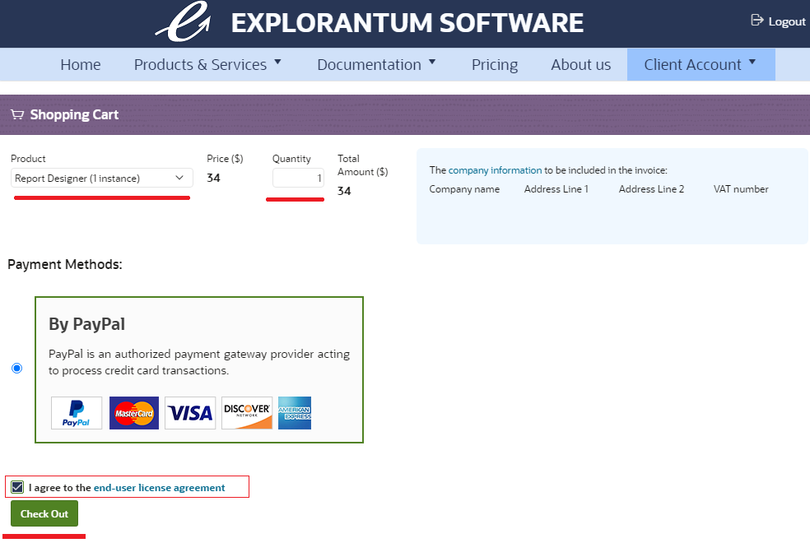Navigate to About us
810x543 pixels.
point(581,65)
